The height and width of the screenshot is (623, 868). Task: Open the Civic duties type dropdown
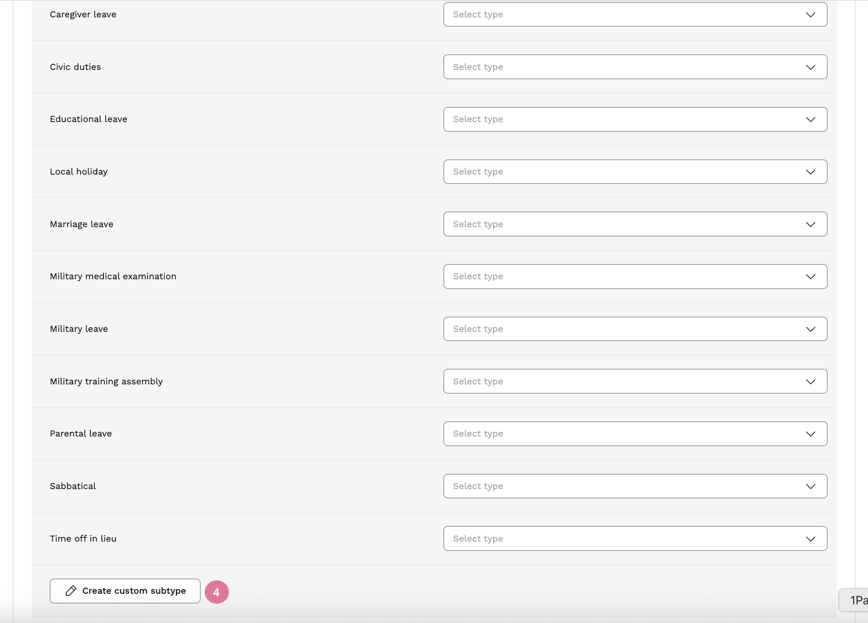635,67
